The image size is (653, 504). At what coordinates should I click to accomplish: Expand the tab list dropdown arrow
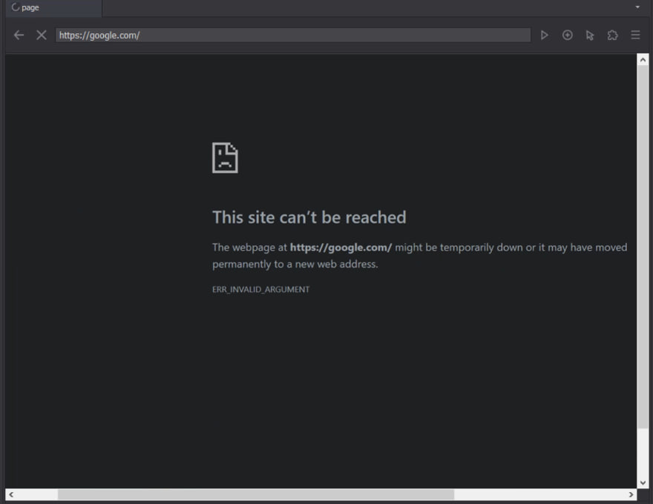637,7
